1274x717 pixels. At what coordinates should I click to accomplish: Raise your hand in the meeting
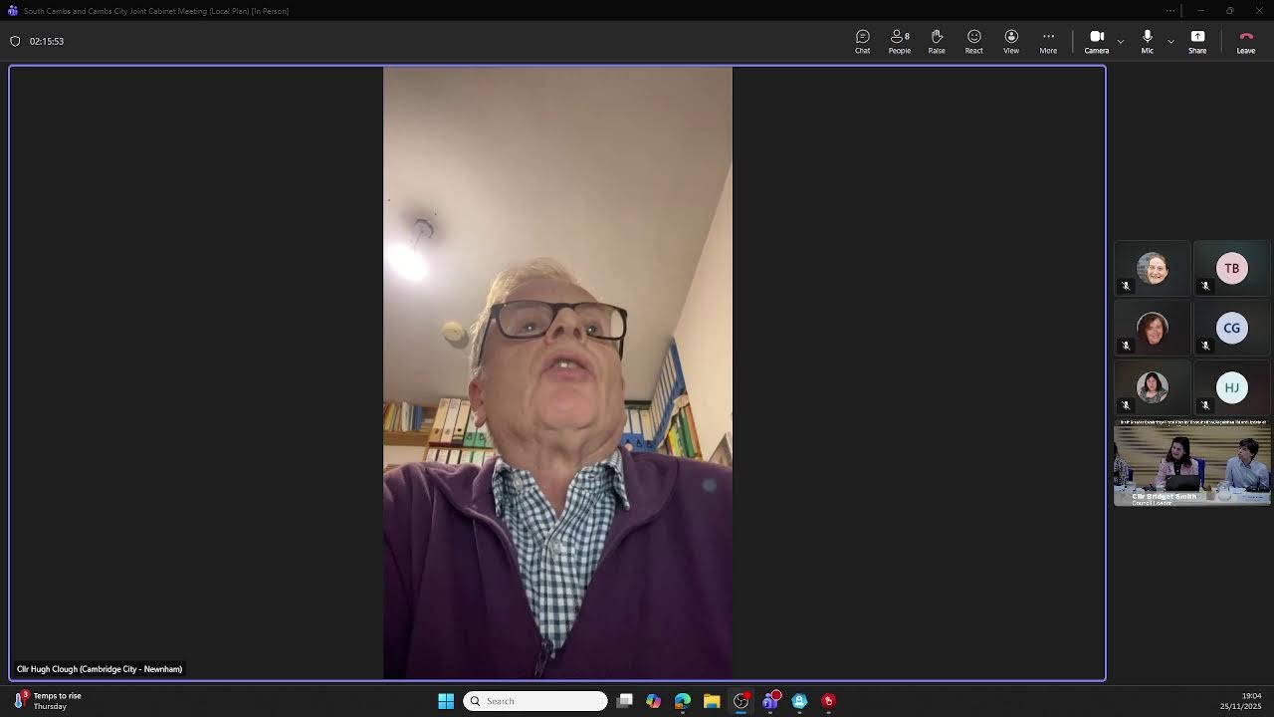(937, 42)
